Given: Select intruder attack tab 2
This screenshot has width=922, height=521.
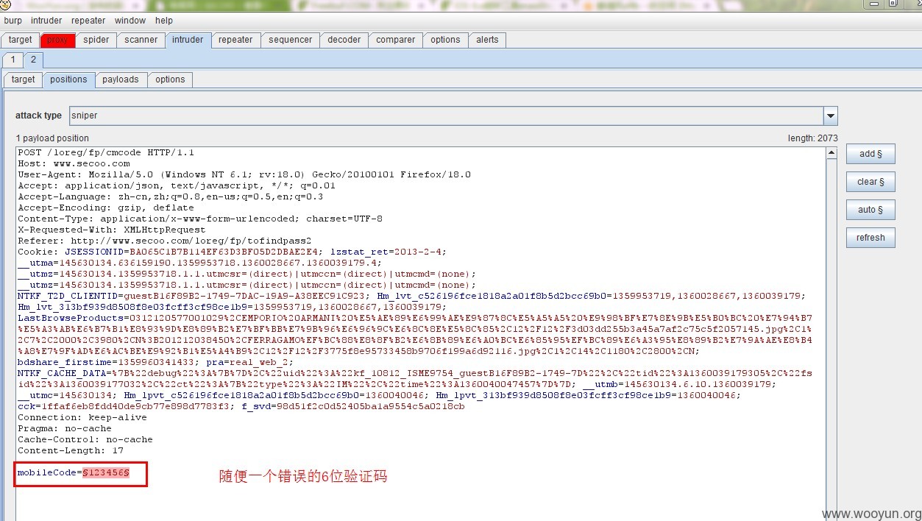Looking at the screenshot, I should 33,60.
